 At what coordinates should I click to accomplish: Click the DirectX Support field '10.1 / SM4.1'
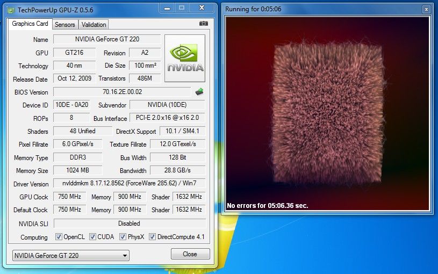click(x=182, y=131)
